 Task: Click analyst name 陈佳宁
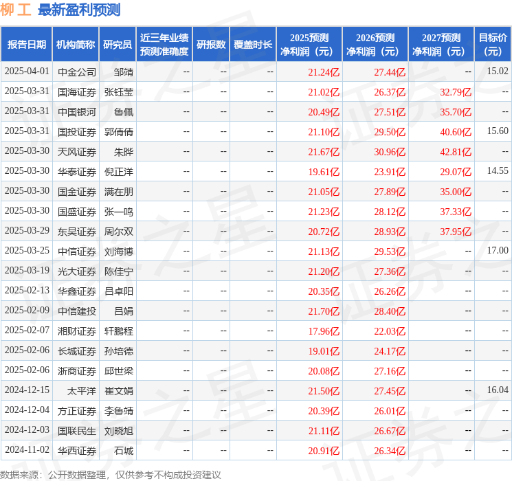(119, 271)
